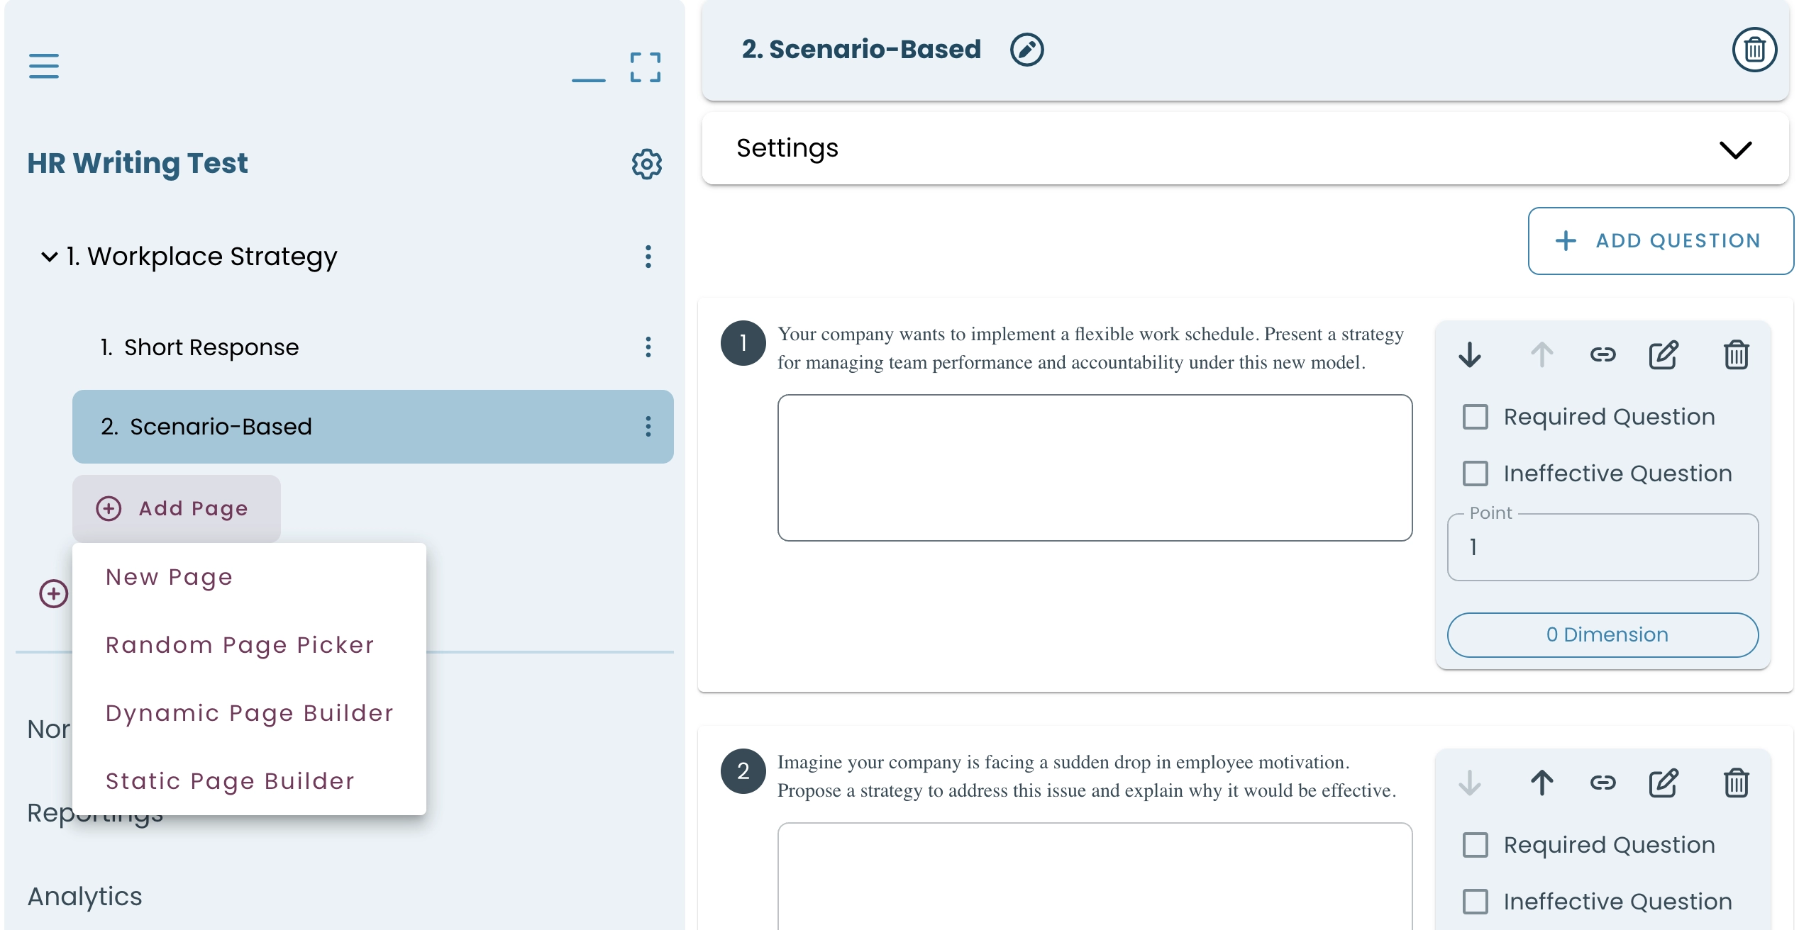Click the Point input of question 1
Screen dimensions: 1799x930
pos(1603,547)
